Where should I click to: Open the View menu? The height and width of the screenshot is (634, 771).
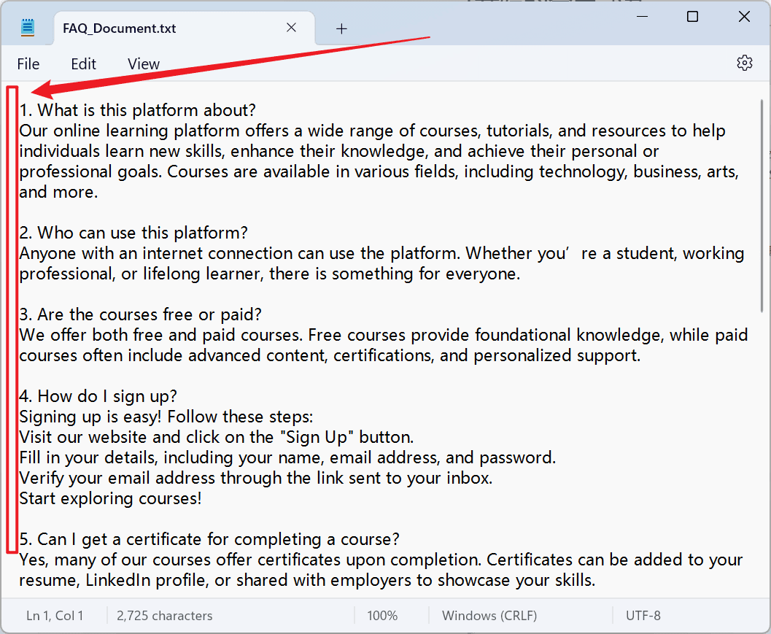(x=144, y=64)
